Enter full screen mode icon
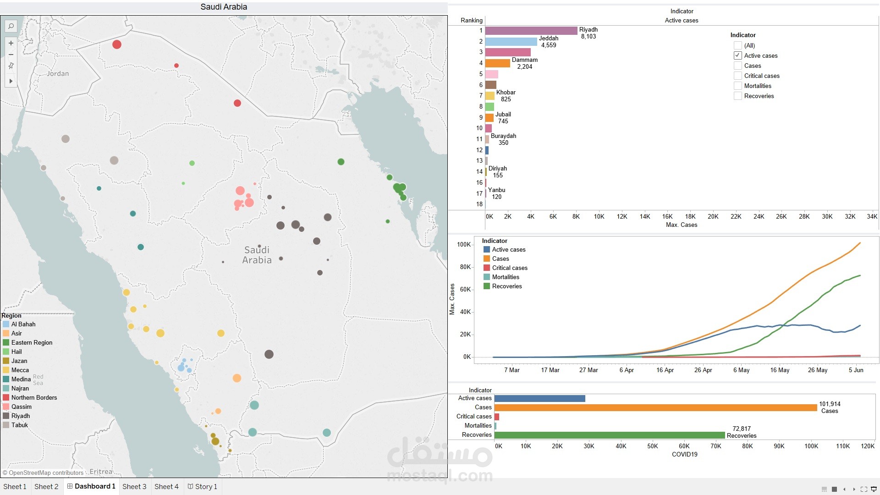This screenshot has height=495, width=880. (864, 489)
